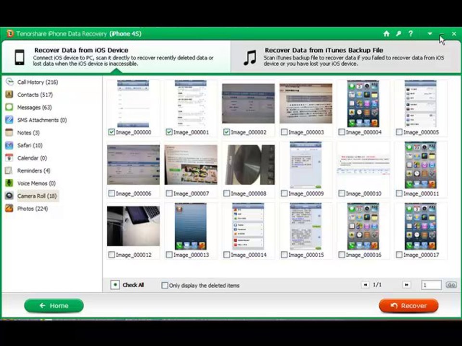Click the Messages speech bubble icon

(x=9, y=107)
